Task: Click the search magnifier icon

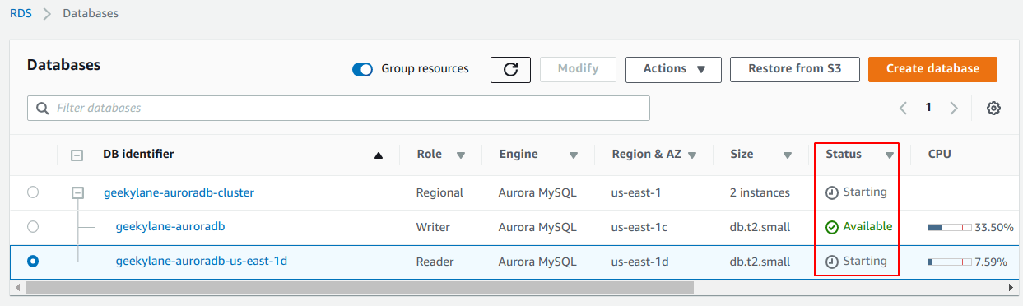Action: 43,108
